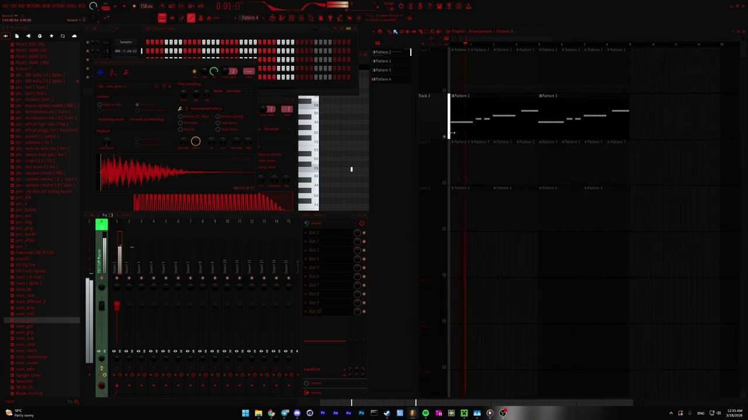This screenshot has height=420, width=748.
Task: Open the EDIT menu
Action: point(13,6)
